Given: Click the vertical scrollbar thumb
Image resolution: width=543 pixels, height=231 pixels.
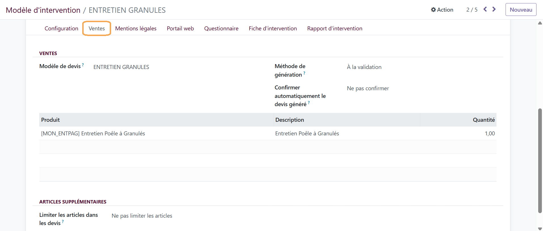Looking at the screenshot, I should pyautogui.click(x=540, y=160).
